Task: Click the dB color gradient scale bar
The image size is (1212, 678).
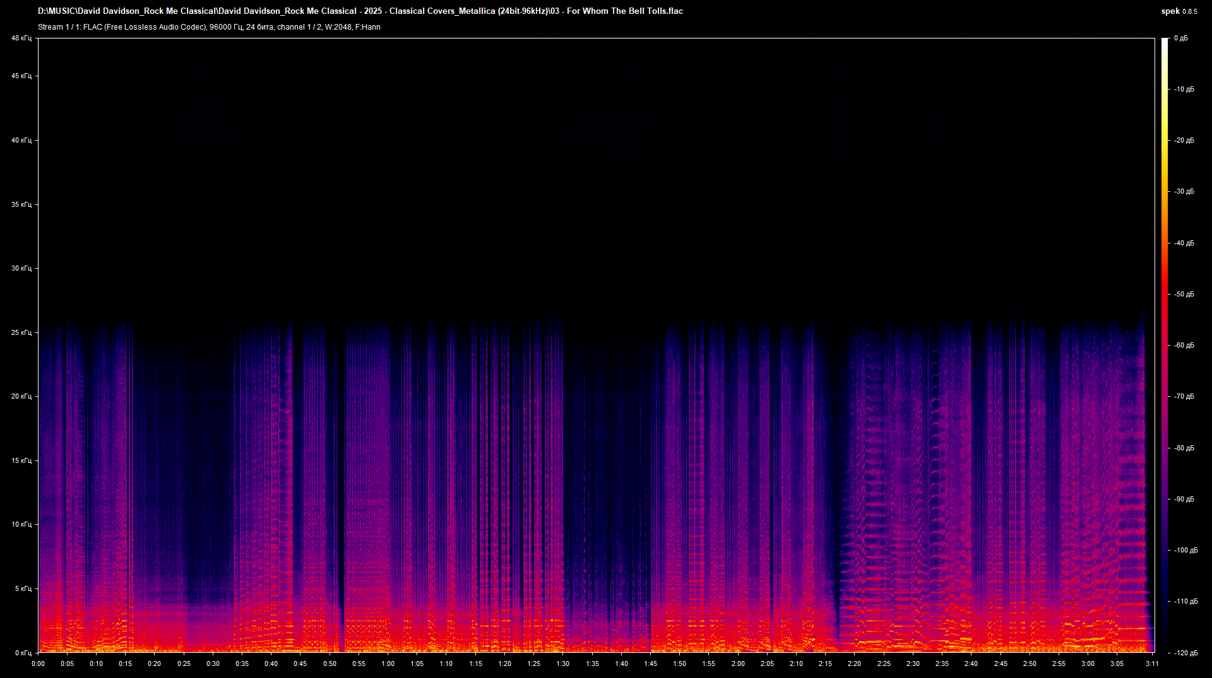Action: pos(1165,345)
